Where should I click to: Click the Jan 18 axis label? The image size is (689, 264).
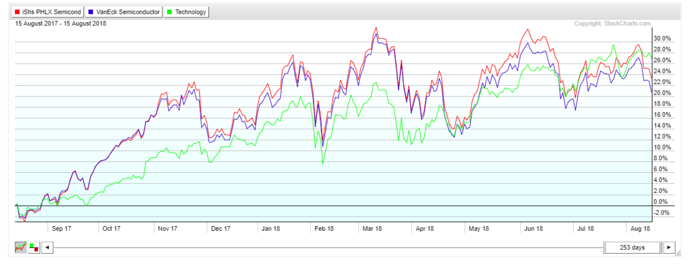(271, 228)
